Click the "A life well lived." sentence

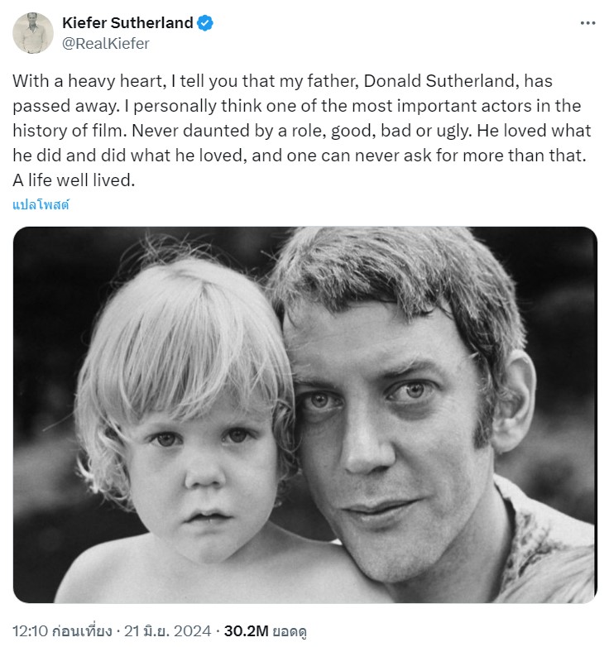pos(73,180)
